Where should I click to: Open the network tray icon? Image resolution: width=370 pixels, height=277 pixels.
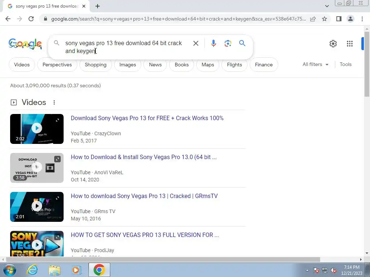(x=325, y=271)
